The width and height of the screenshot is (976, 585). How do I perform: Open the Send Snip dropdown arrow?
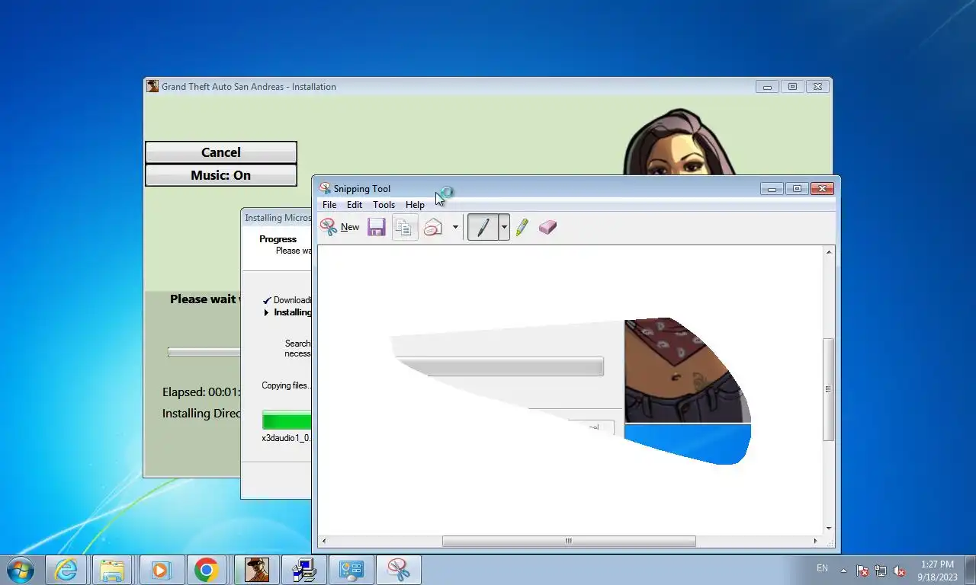455,227
